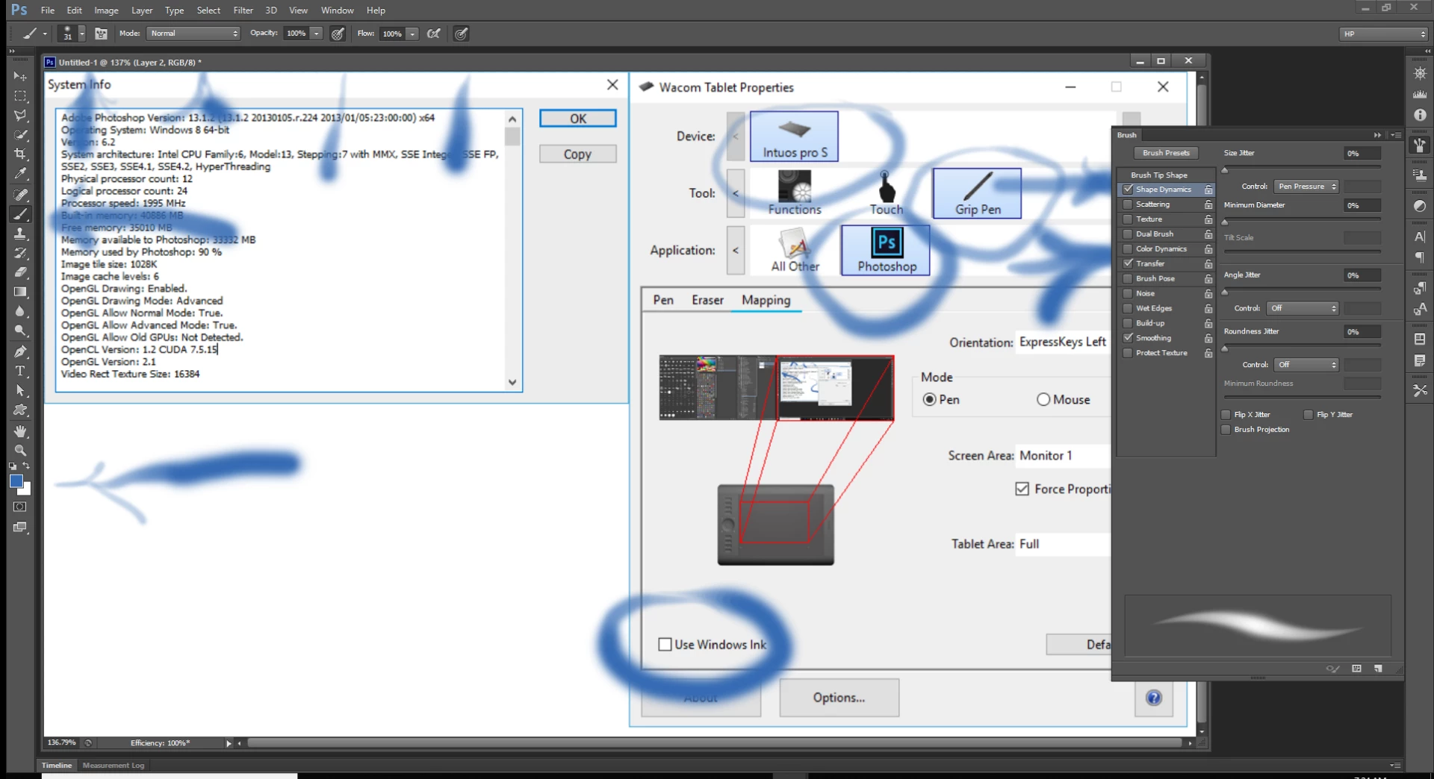Enable the Texture brush option
Viewport: 1434px width, 779px height.
point(1128,219)
